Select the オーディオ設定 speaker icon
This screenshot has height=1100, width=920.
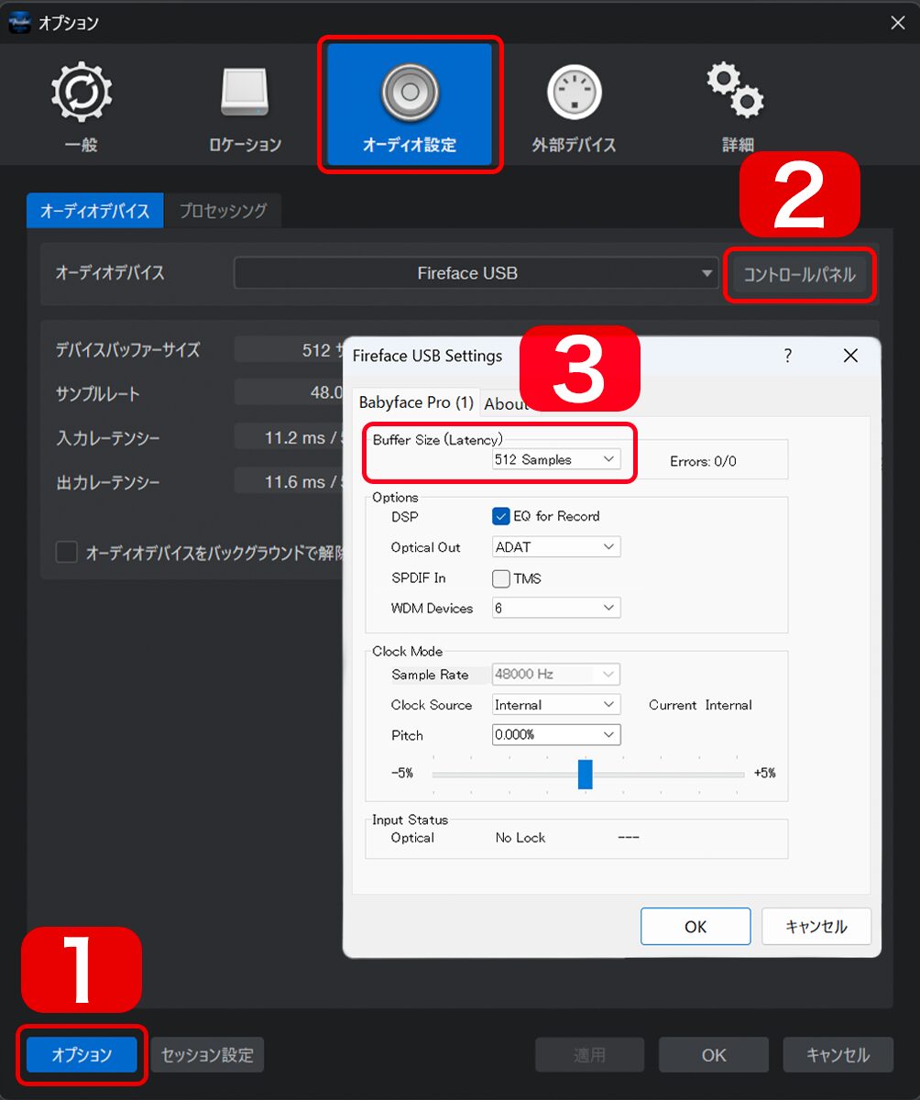[x=410, y=94]
